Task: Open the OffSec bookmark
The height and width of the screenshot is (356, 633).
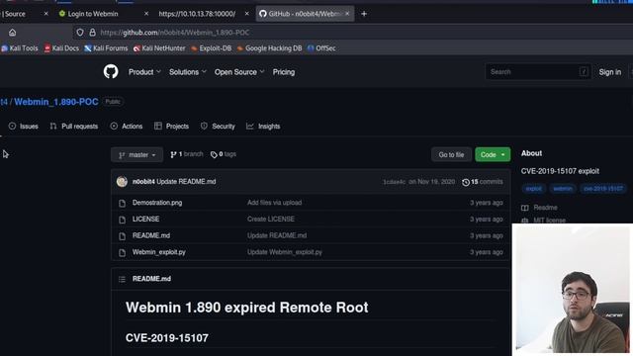Action: coord(321,48)
